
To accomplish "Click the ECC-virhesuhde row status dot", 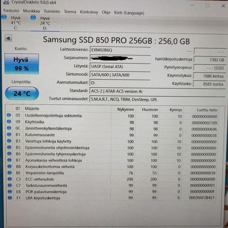I will [9, 179].
